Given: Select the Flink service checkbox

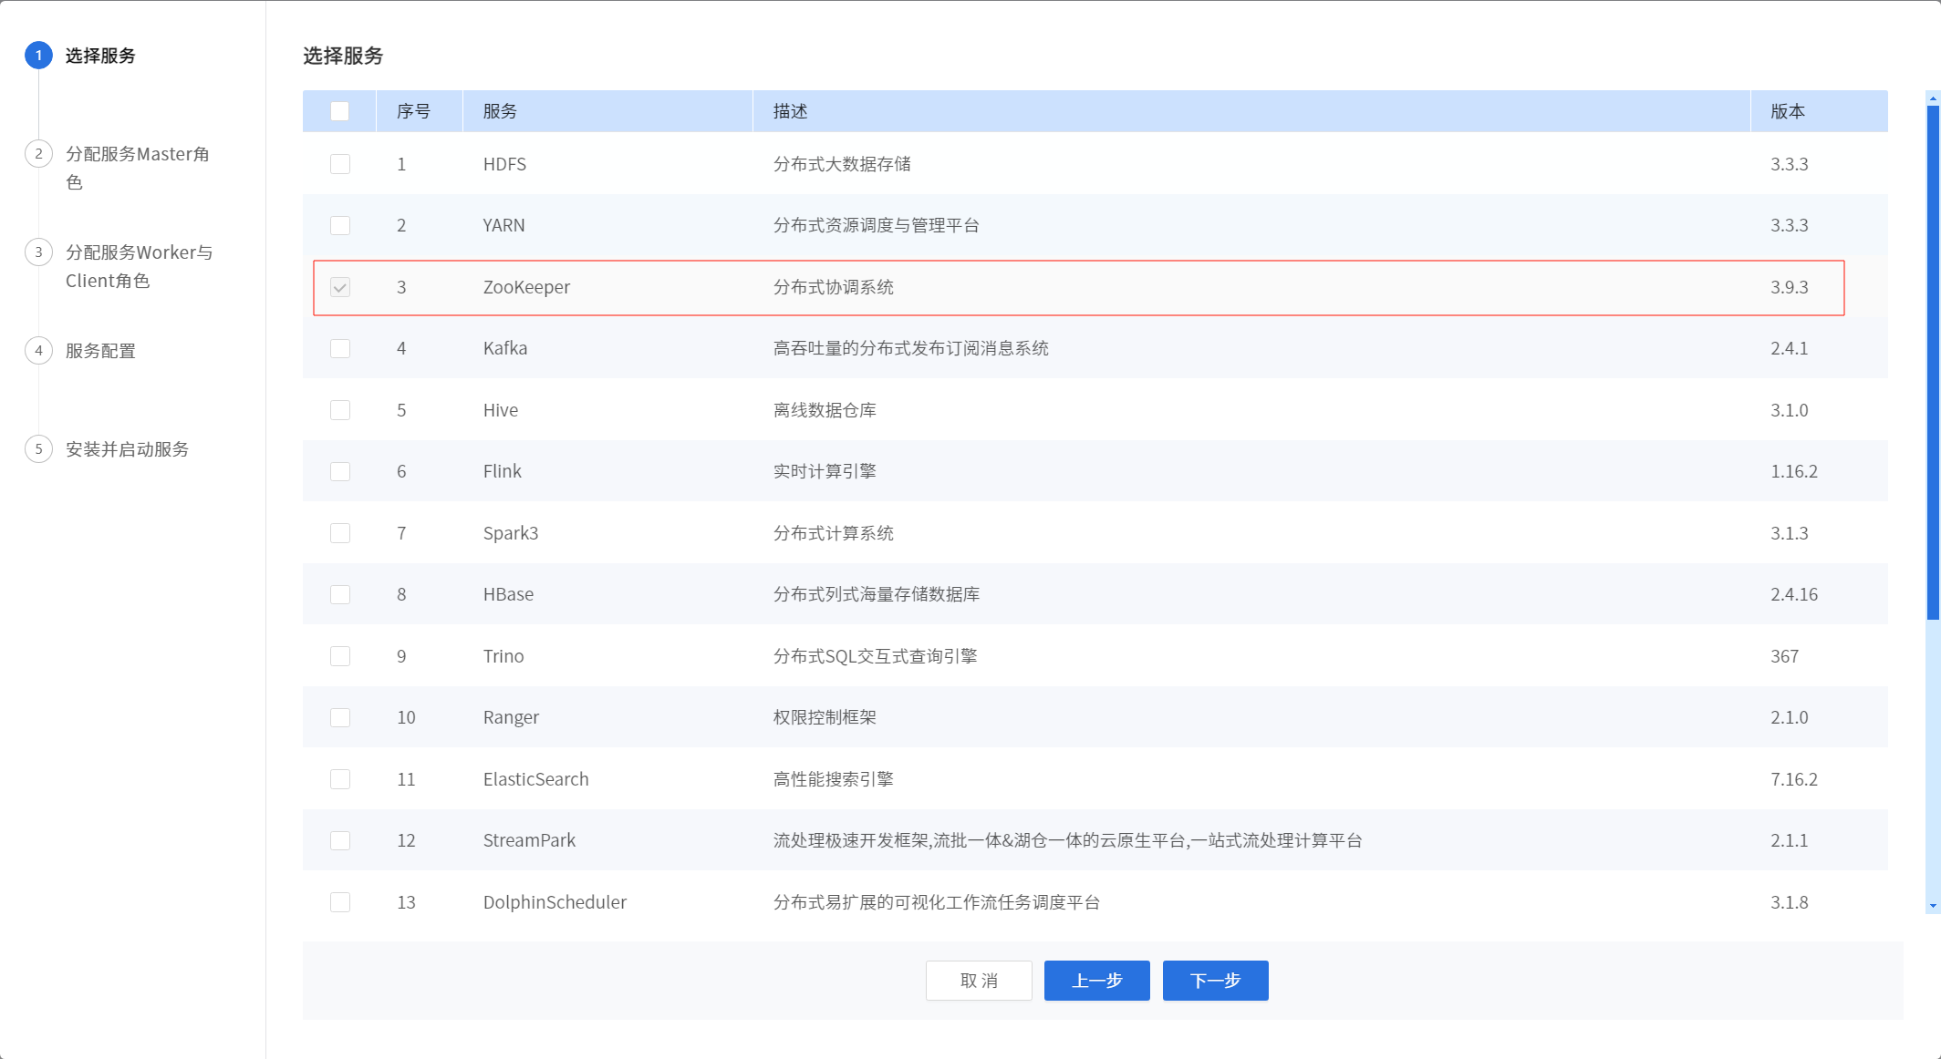Looking at the screenshot, I should (340, 471).
